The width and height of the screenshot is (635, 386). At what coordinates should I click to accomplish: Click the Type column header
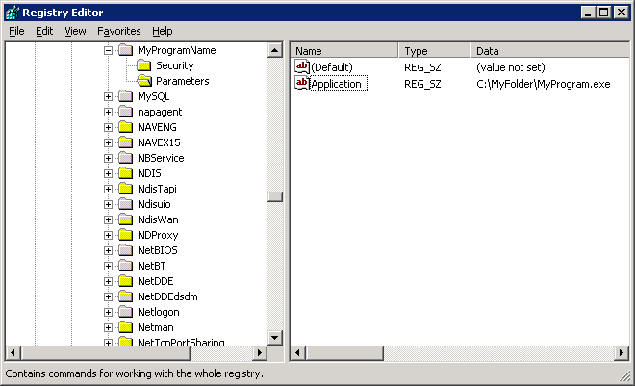pyautogui.click(x=434, y=50)
